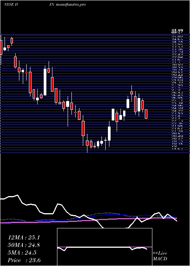Screen dimensions: 190x266
Task: Click the last red candlestick on the right
Action: (146, 114)
